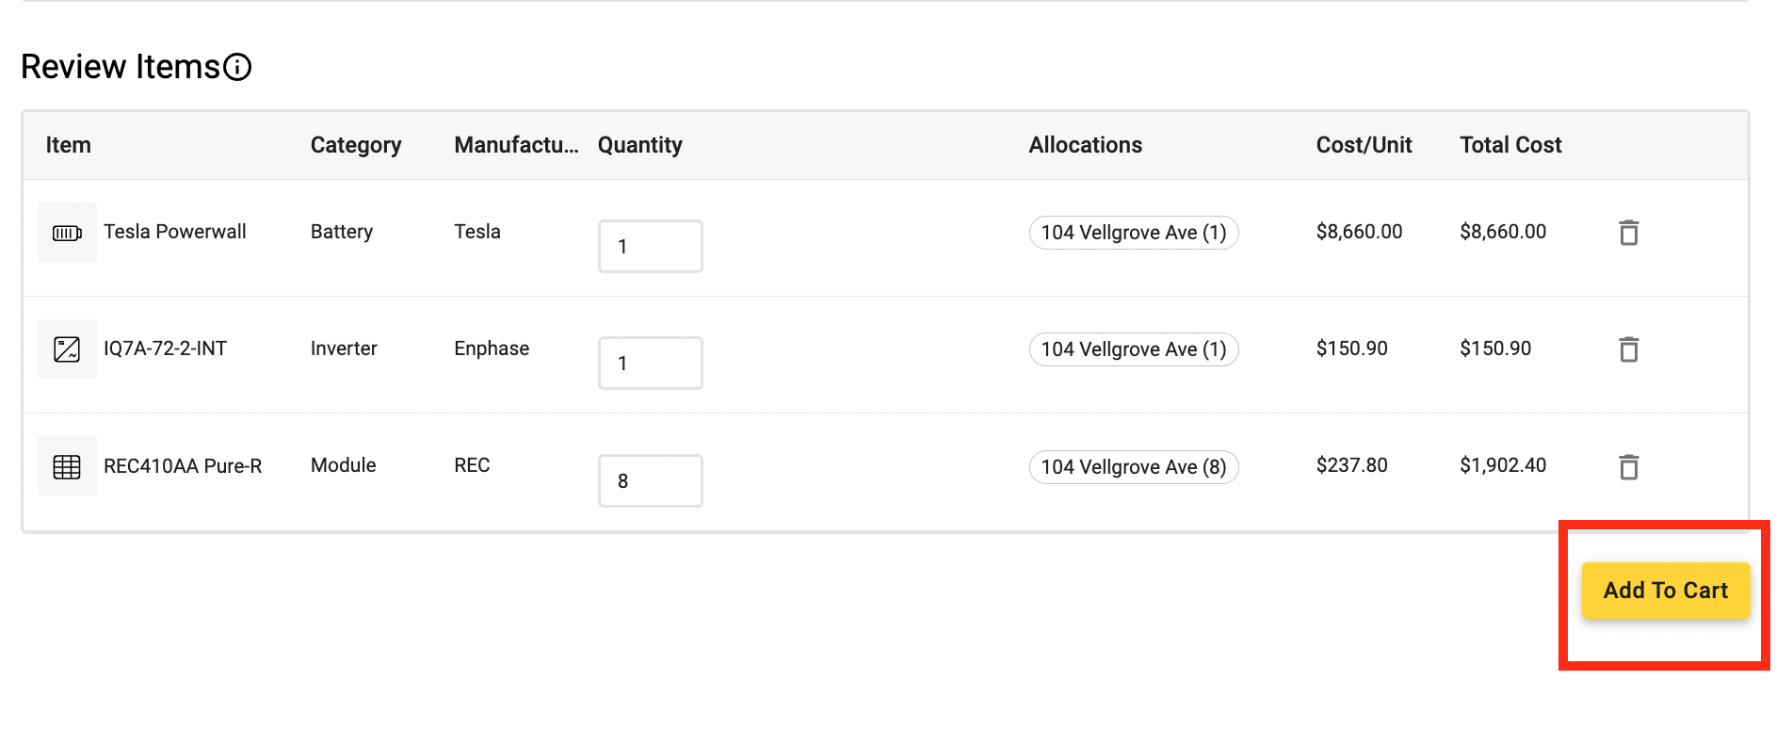1776x746 pixels.
Task: Click the Review Items info icon
Action: click(237, 67)
